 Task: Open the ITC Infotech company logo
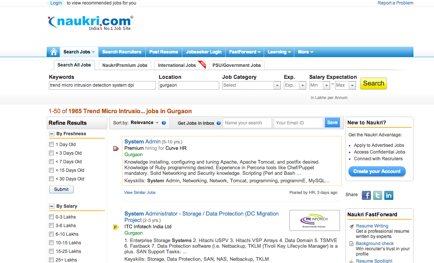click(x=314, y=220)
